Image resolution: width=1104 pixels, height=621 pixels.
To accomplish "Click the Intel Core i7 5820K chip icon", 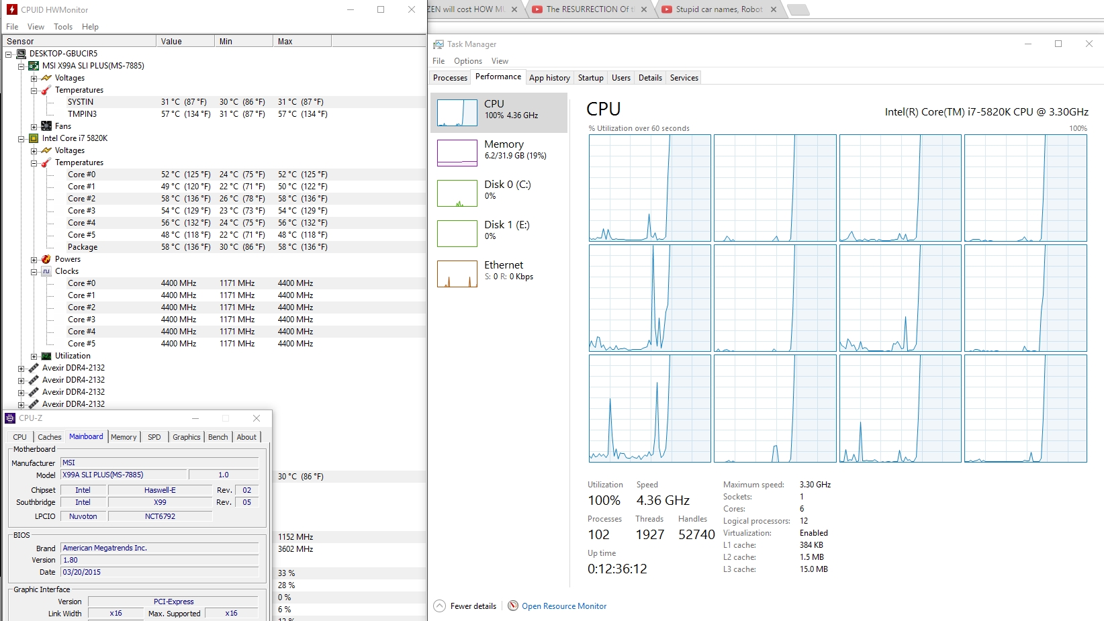I will [x=34, y=138].
